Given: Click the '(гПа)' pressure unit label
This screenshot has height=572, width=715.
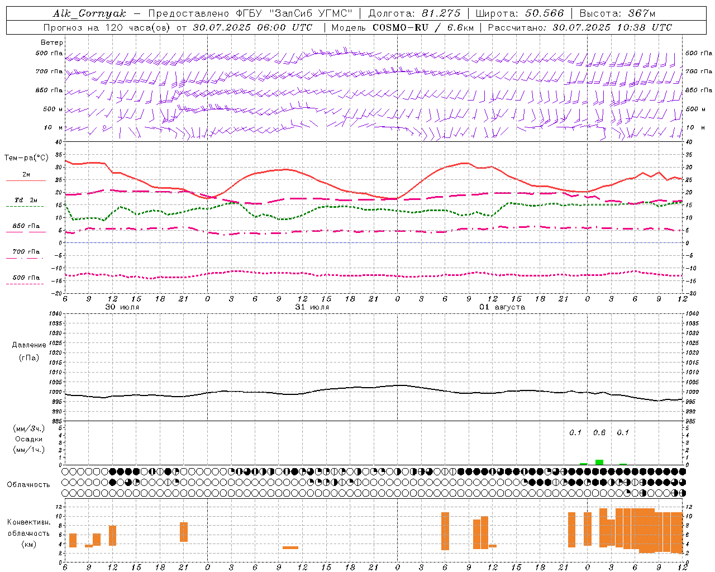Looking at the screenshot, I should click(x=29, y=357).
